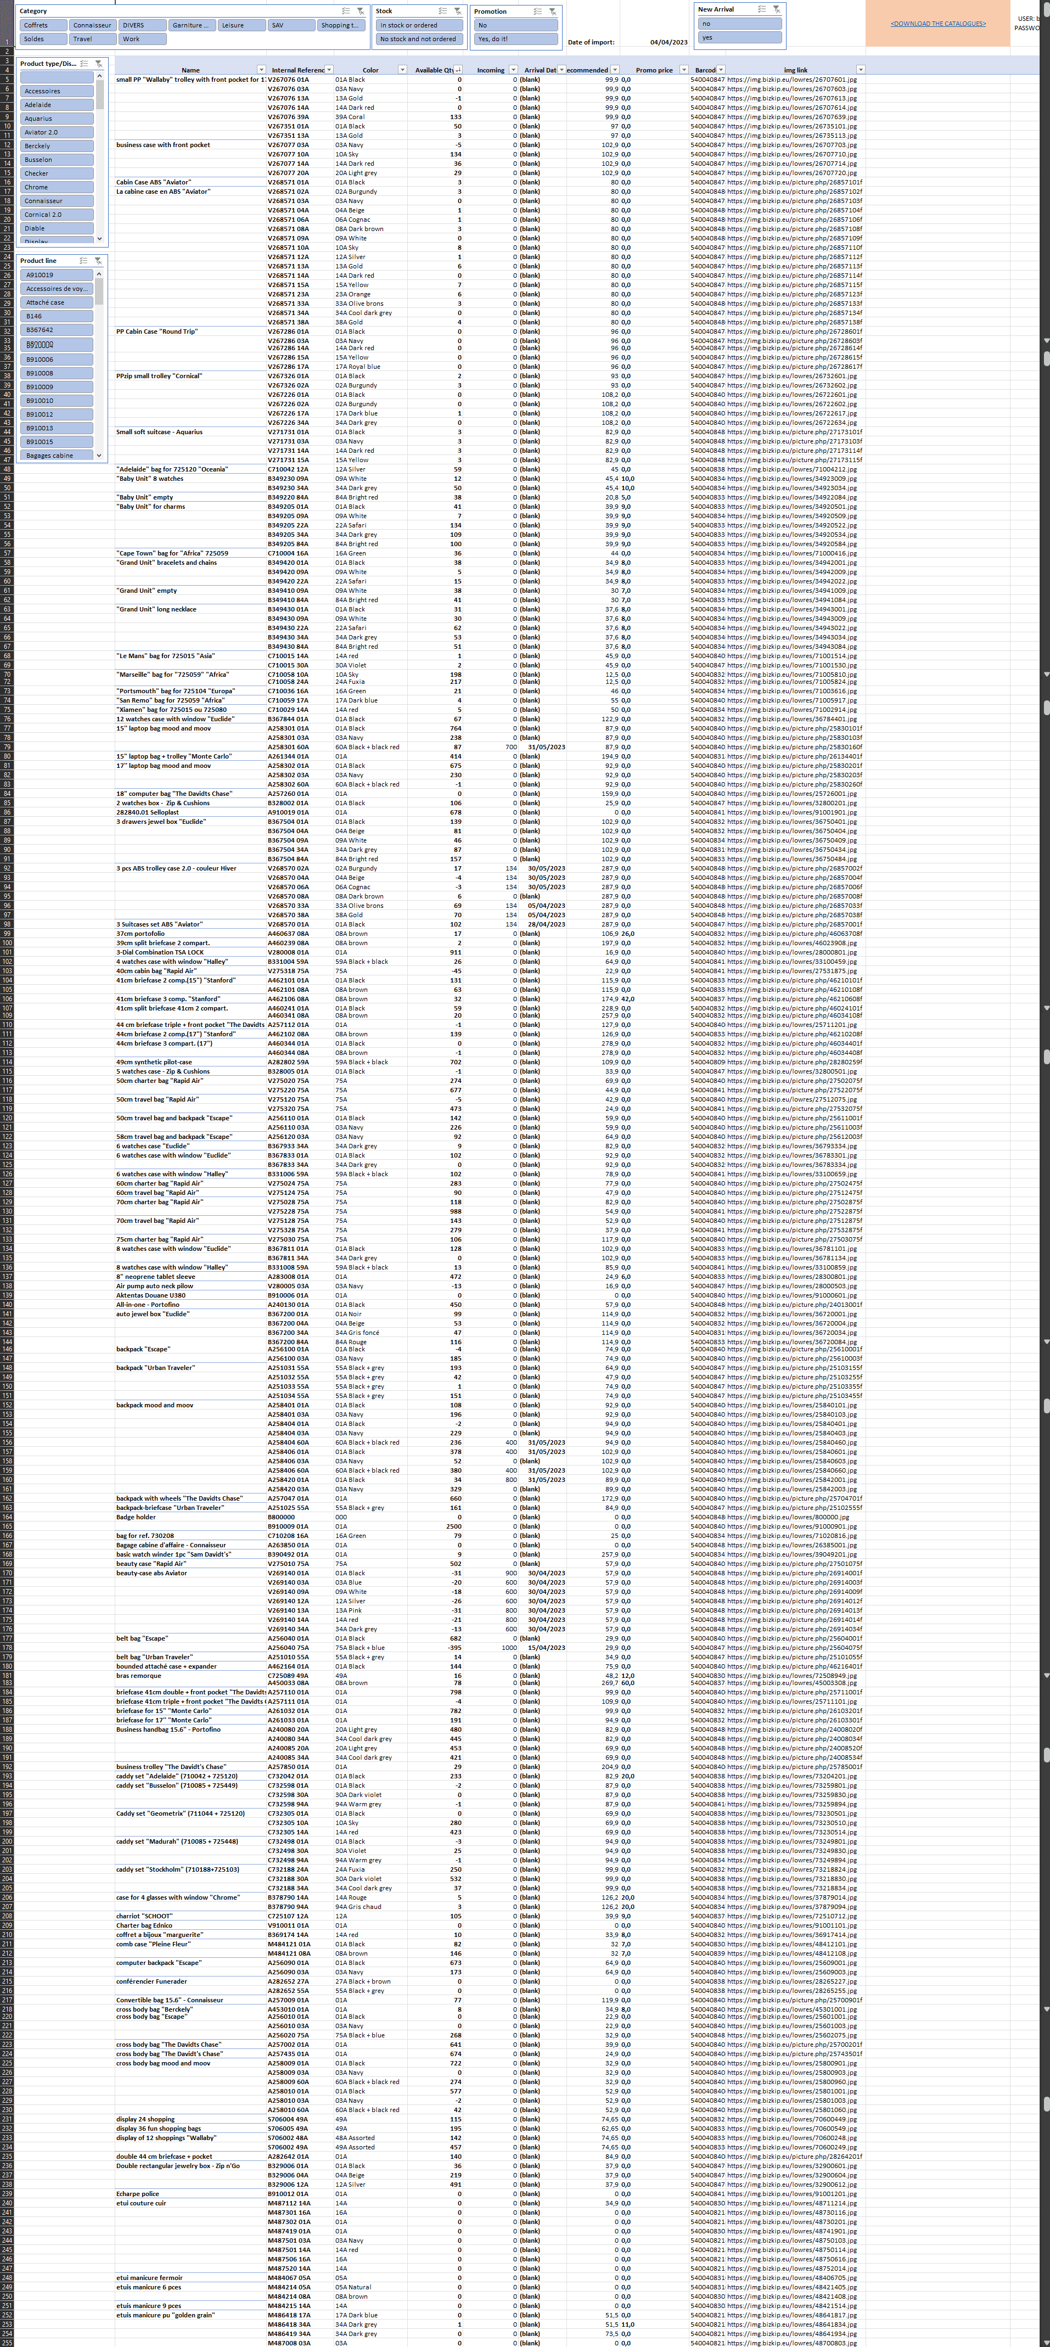This screenshot has height=2347, width=1050.
Task: Toggle multi-select on Product line slicer
Action: [84, 261]
